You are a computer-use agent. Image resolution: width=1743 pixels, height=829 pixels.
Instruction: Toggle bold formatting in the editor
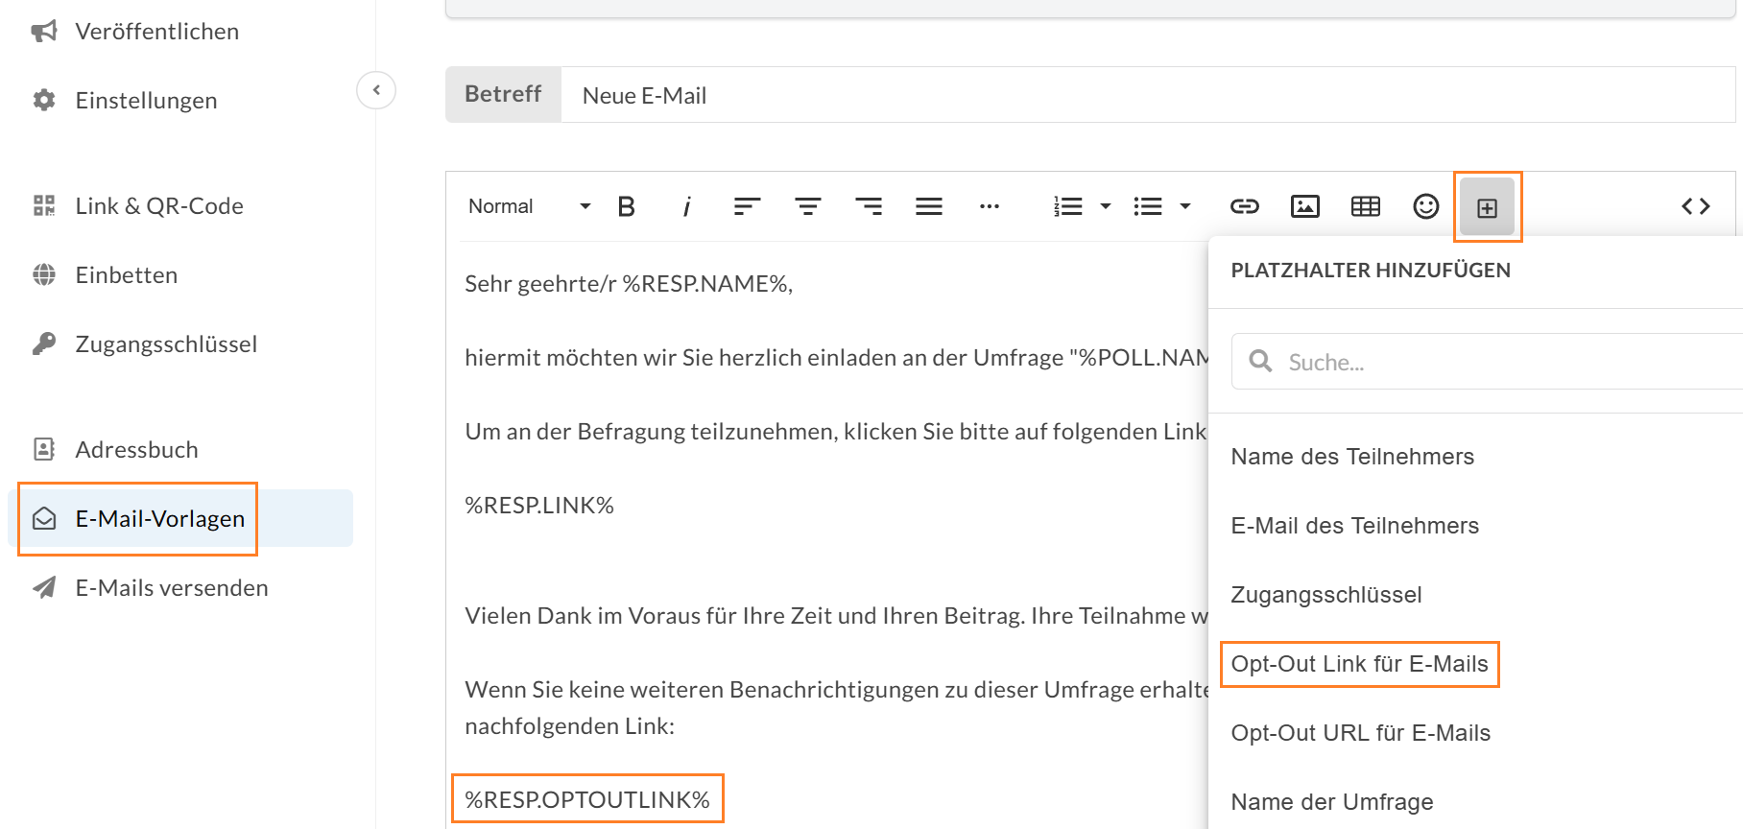click(x=627, y=206)
